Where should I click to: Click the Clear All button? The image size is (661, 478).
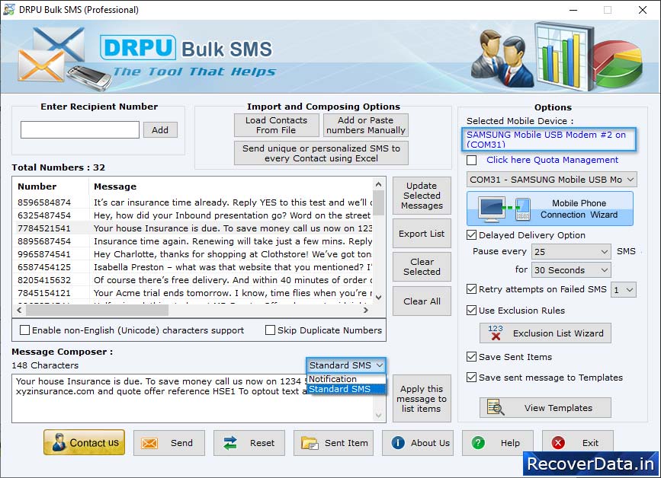tap(422, 301)
